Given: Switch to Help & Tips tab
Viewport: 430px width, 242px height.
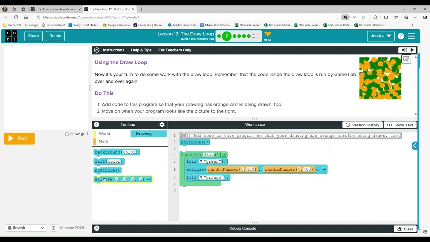Looking at the screenshot, I should pyautogui.click(x=141, y=50).
